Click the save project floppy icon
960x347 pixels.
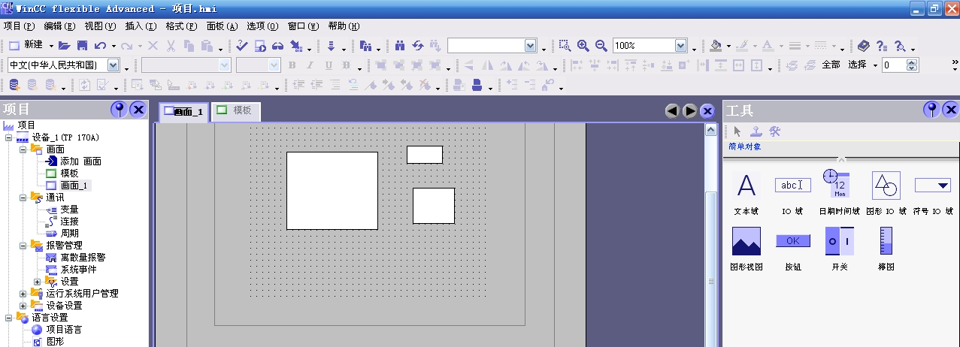tap(82, 46)
